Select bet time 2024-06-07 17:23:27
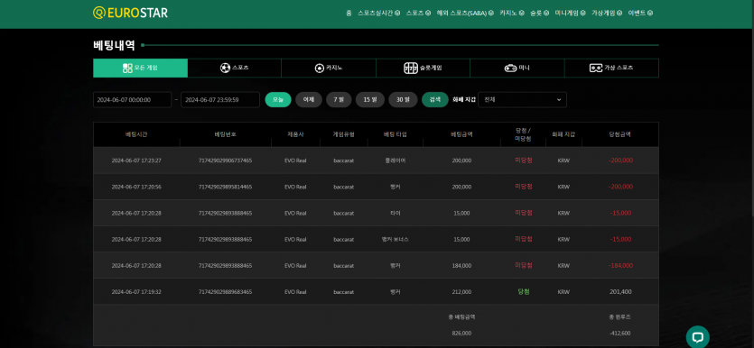754x348 pixels. [136, 160]
